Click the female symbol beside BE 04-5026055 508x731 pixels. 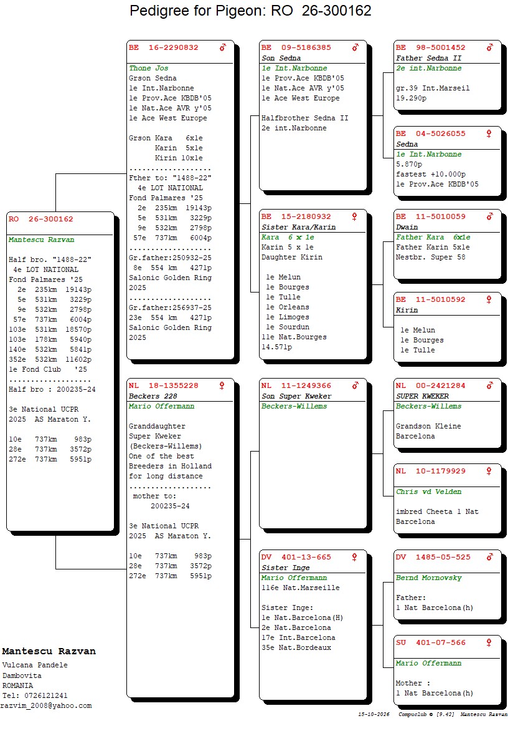click(489, 133)
